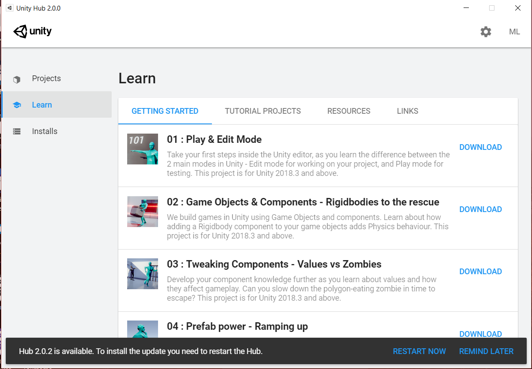The image size is (532, 369).
Task: Click the 03 Tweaking Components thumbnail
Action: click(x=143, y=274)
